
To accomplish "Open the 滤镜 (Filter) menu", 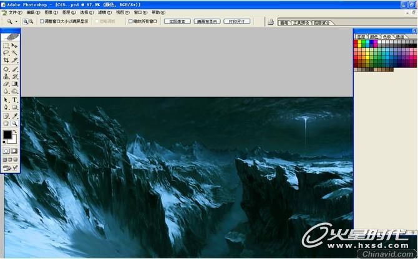I will 105,12.
